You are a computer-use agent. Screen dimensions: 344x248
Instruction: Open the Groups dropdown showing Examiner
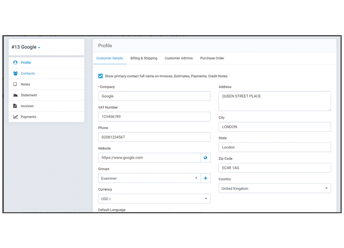(x=149, y=178)
